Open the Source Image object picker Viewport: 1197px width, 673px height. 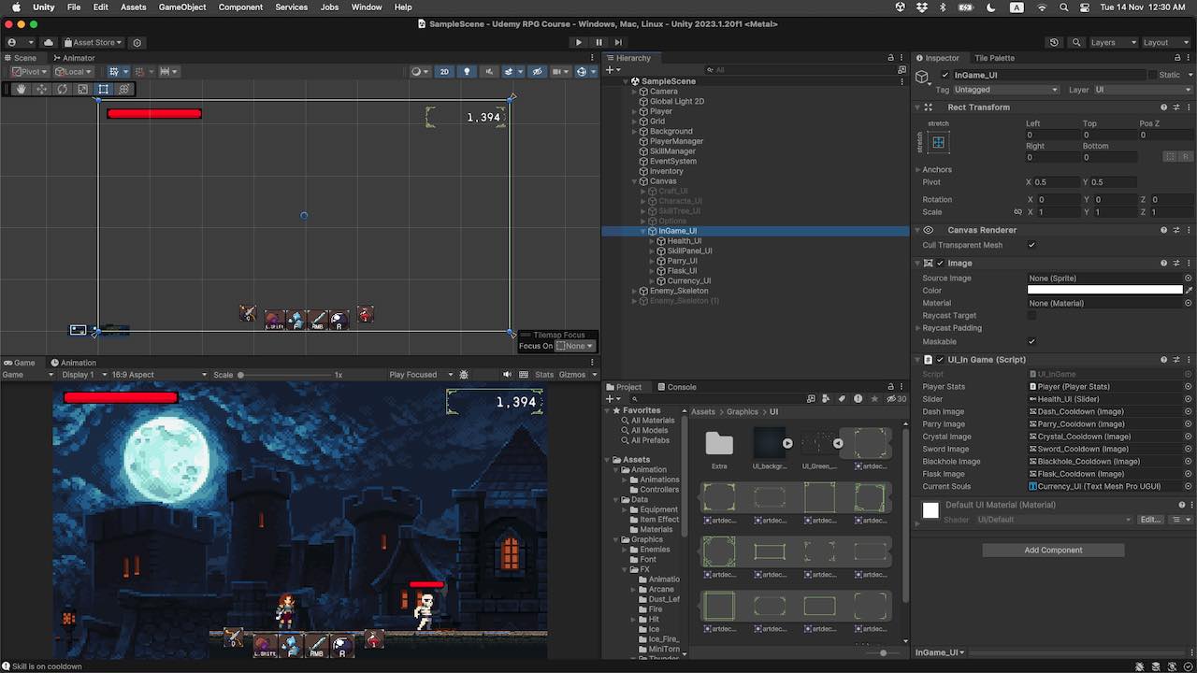(x=1189, y=279)
